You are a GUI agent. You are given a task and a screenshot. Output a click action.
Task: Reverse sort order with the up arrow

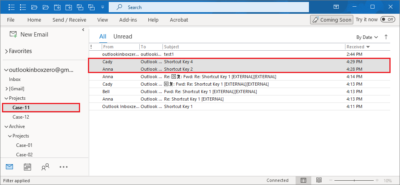[x=386, y=37]
